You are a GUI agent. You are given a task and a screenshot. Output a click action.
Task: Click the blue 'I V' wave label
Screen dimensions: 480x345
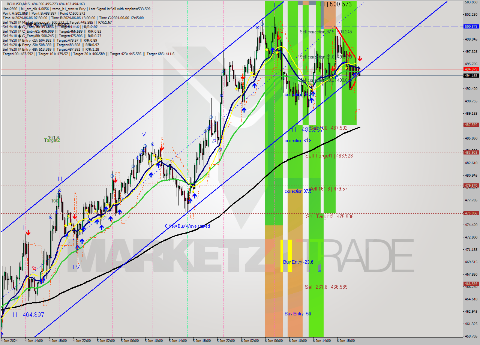click(x=76, y=267)
